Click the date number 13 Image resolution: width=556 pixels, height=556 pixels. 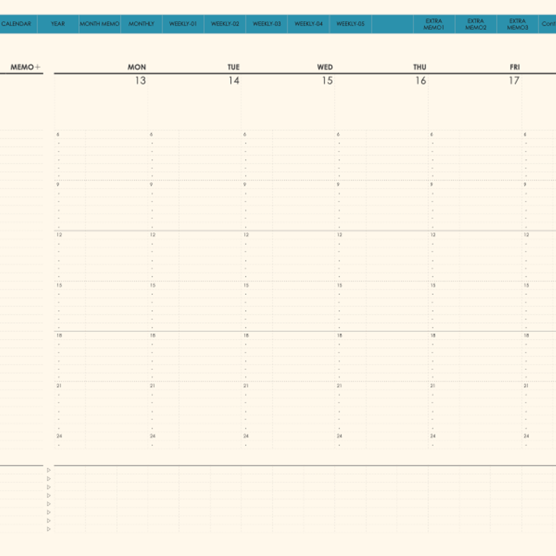click(x=140, y=80)
